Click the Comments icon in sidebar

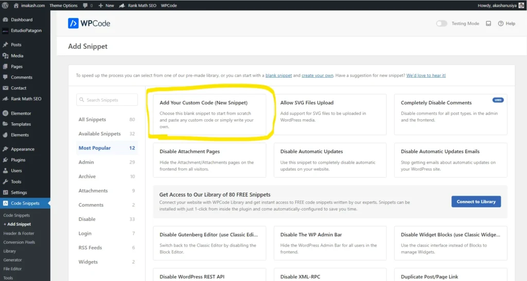click(5, 77)
